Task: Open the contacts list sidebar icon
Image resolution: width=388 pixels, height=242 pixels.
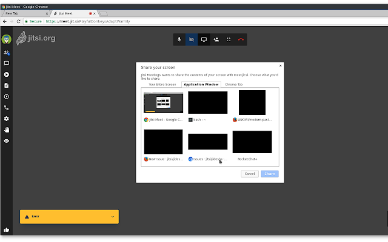Action: pos(7,53)
